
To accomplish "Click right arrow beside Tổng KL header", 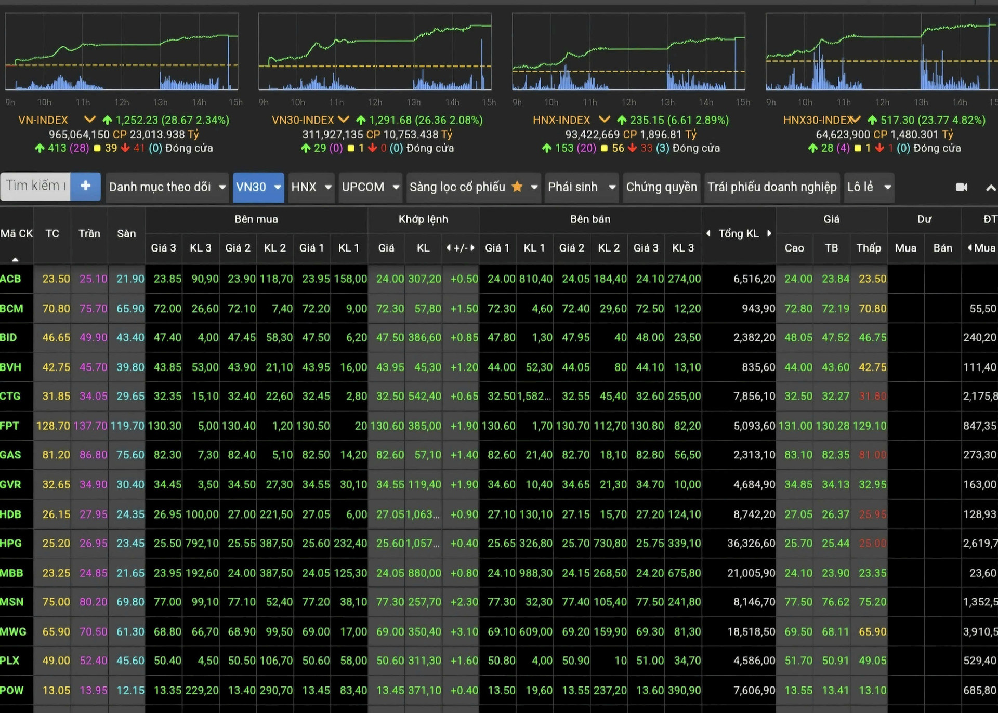I will point(769,233).
